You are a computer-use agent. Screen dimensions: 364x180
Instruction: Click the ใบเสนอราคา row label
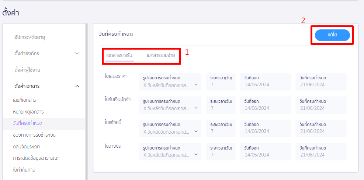[x=116, y=76]
